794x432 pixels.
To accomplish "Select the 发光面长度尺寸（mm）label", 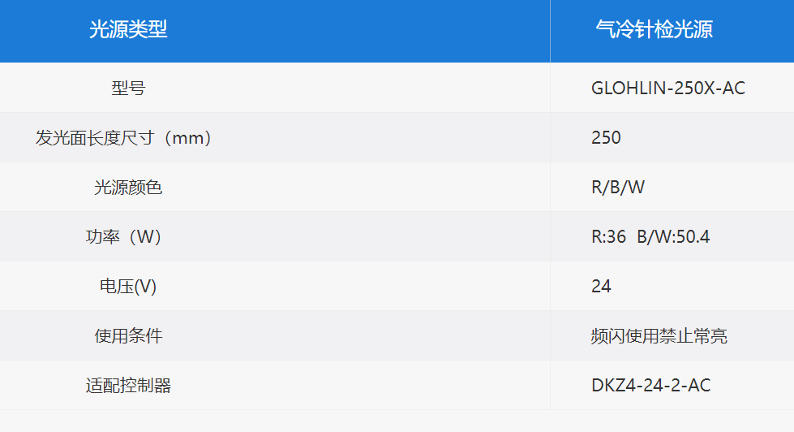I will click(124, 137).
